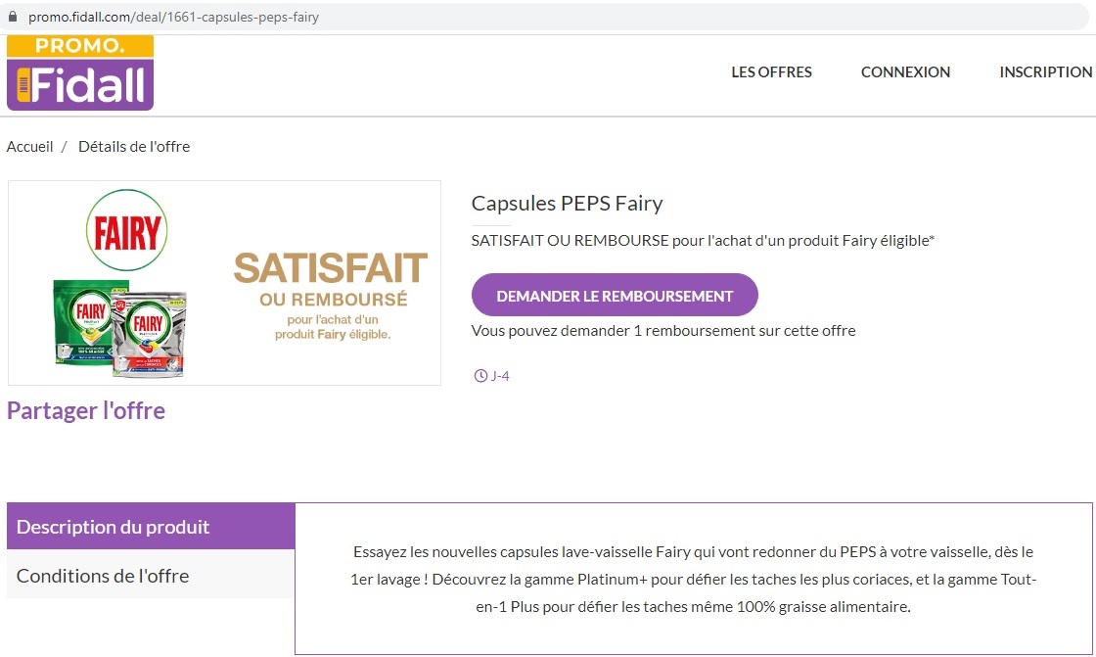Click the round Fairy brand logo

pyautogui.click(x=126, y=230)
